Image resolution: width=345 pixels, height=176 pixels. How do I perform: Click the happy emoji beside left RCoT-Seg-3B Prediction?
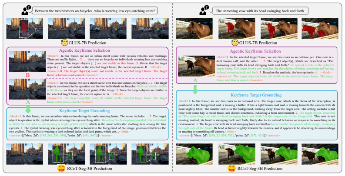point(61,168)
